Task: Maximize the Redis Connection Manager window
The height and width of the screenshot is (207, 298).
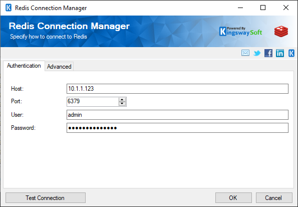Action: point(263,8)
